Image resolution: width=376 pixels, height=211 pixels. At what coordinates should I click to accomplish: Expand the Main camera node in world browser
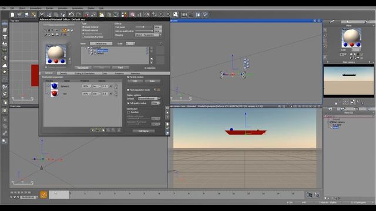click(329, 122)
